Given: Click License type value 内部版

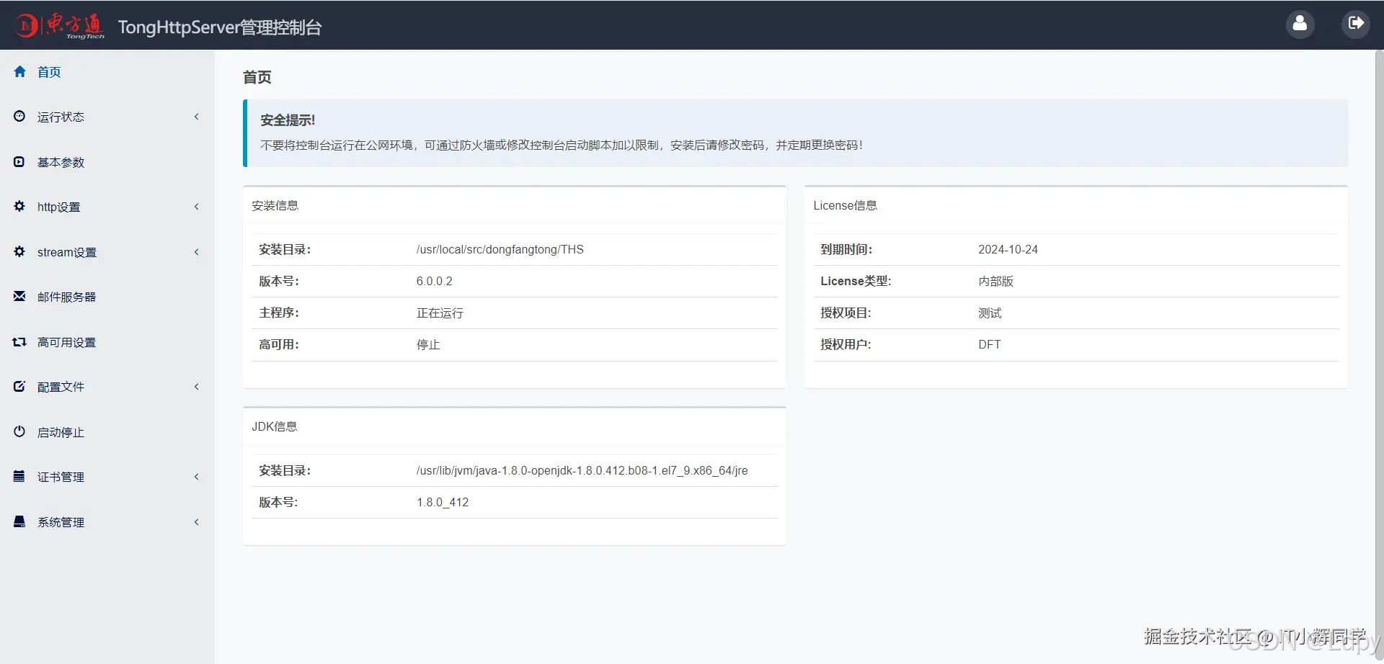Looking at the screenshot, I should 995,281.
